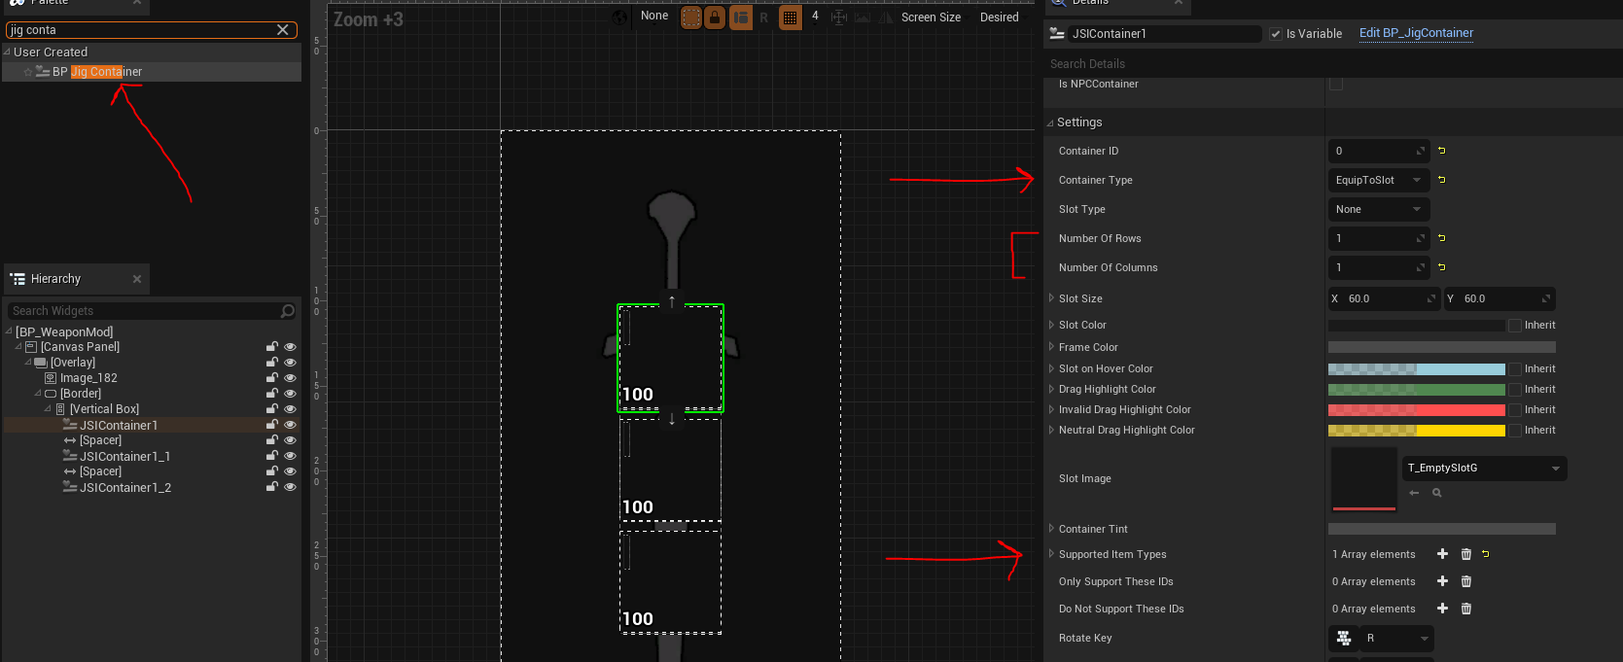The width and height of the screenshot is (1623, 662).
Task: Use selected asset arrow for Slot Image
Action: click(x=1414, y=493)
